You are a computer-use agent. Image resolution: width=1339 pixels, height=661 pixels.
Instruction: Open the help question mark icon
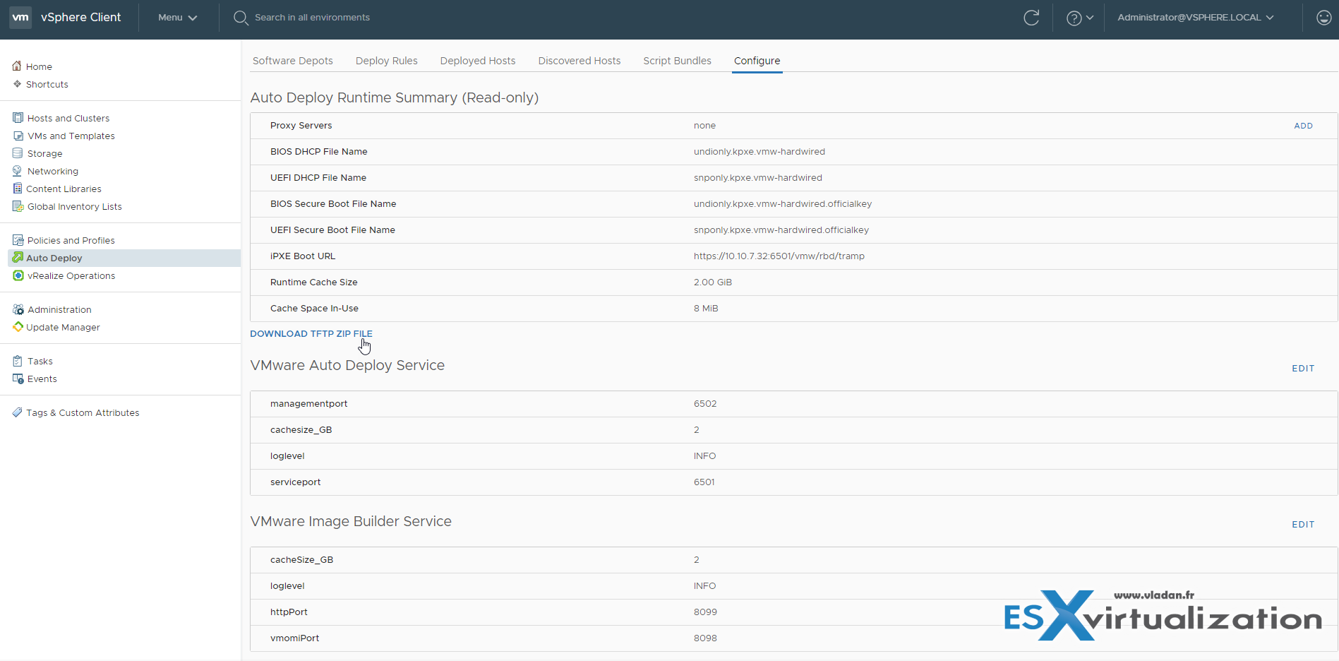click(x=1074, y=18)
